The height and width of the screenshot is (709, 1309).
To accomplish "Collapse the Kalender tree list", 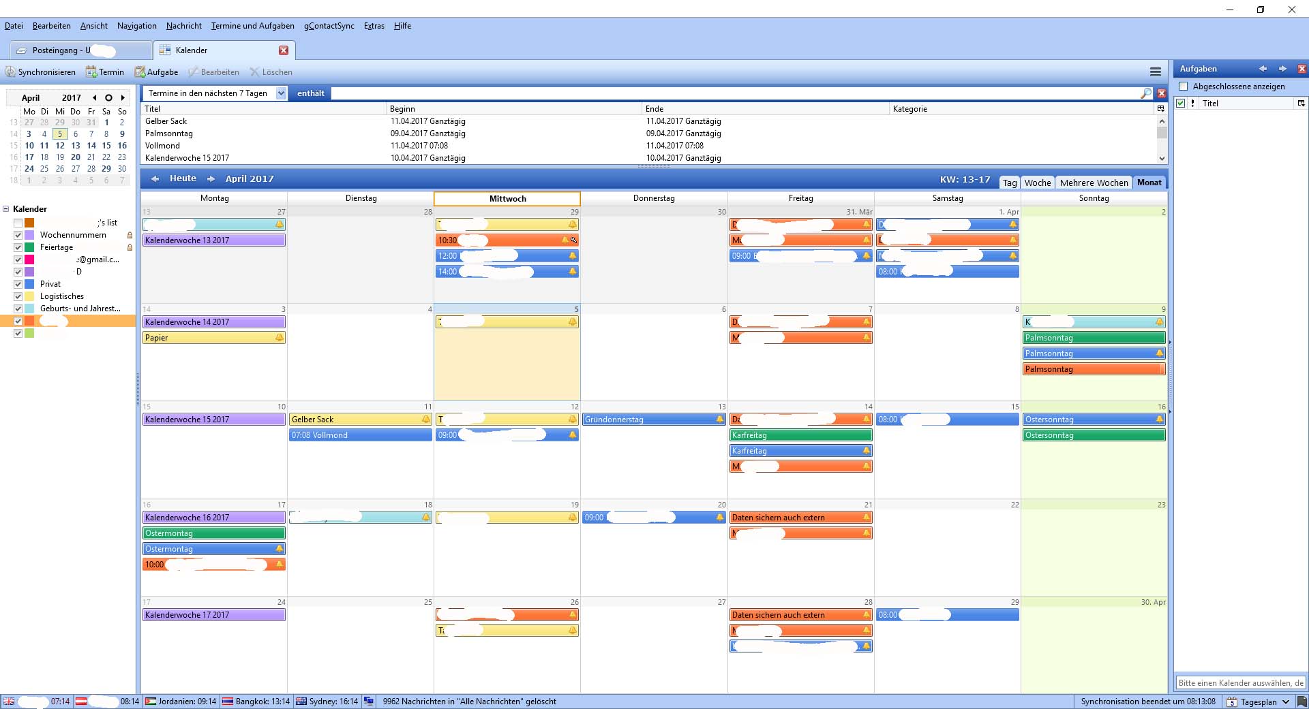I will click(6, 209).
